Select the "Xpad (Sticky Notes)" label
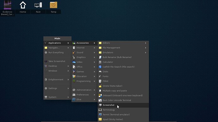The image size is (218, 122). pyautogui.click(x=113, y=119)
